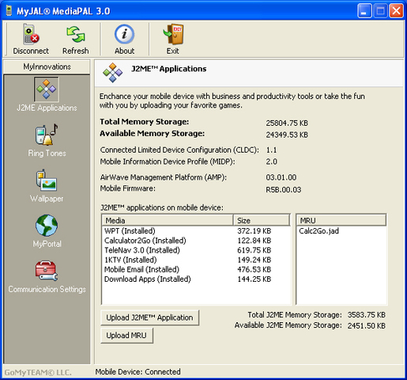Screen dimensions: 407x380
Task: Click the J2ME Applications header diamond icon
Action: coord(113,73)
